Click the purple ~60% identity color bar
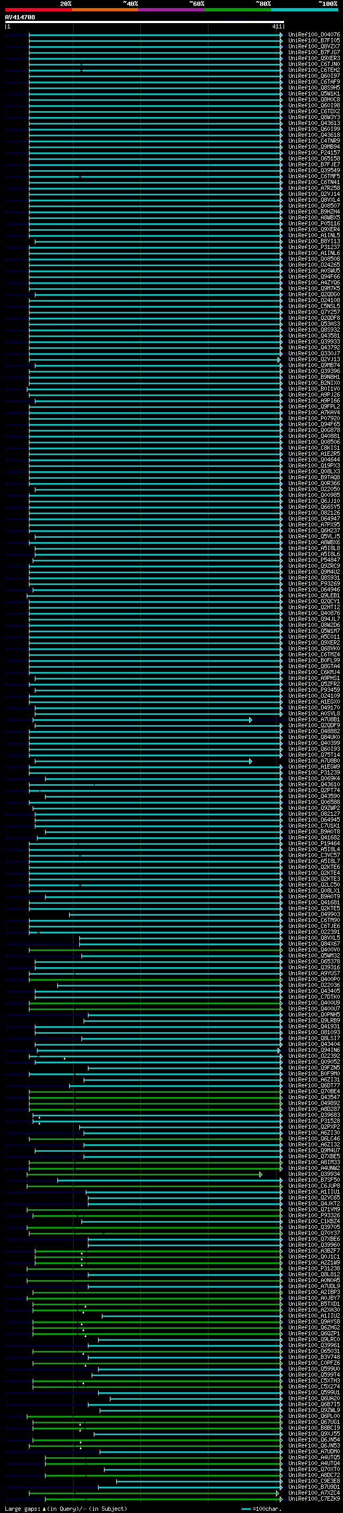This screenshot has width=343, height=1513. pyautogui.click(x=171, y=10)
